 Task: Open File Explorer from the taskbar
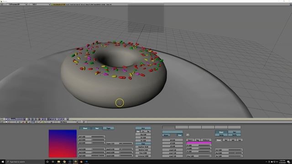click(x=58, y=162)
